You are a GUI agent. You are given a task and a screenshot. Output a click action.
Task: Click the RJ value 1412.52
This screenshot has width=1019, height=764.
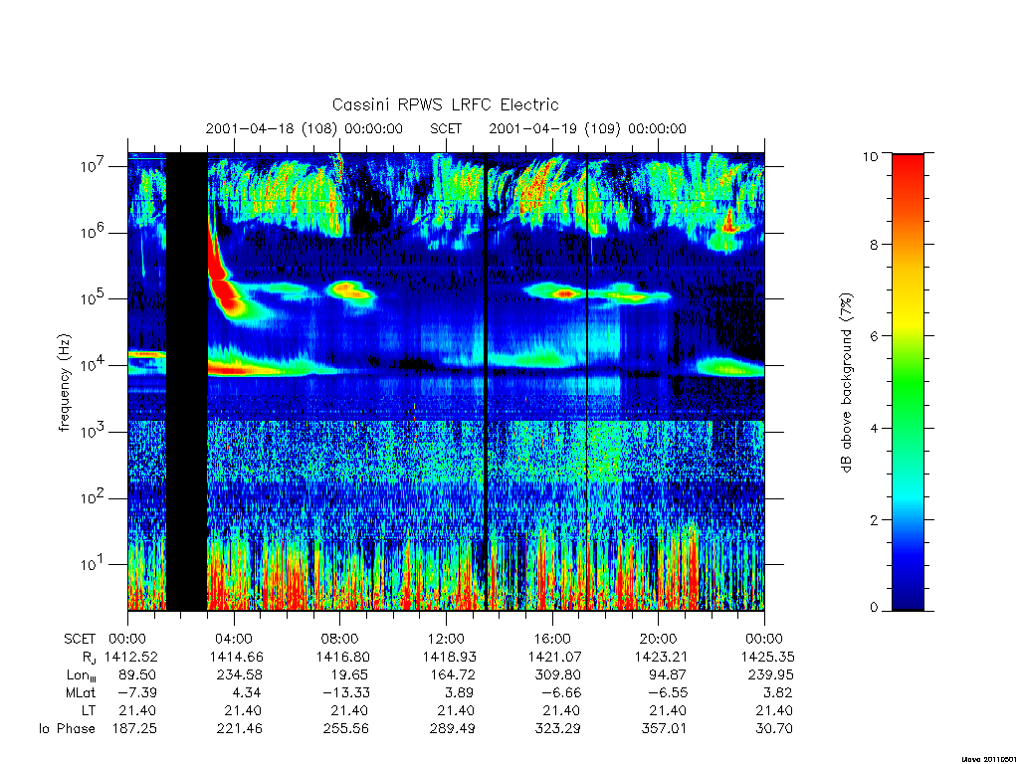[x=130, y=657]
